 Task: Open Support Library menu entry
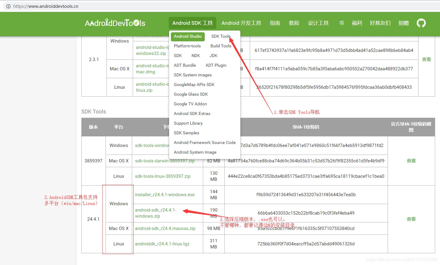(188, 123)
